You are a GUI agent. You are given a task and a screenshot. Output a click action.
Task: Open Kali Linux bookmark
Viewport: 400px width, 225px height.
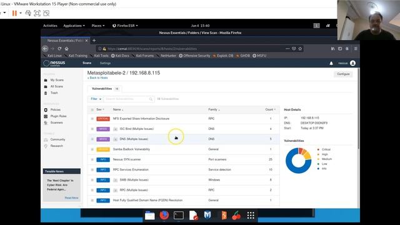52,56
